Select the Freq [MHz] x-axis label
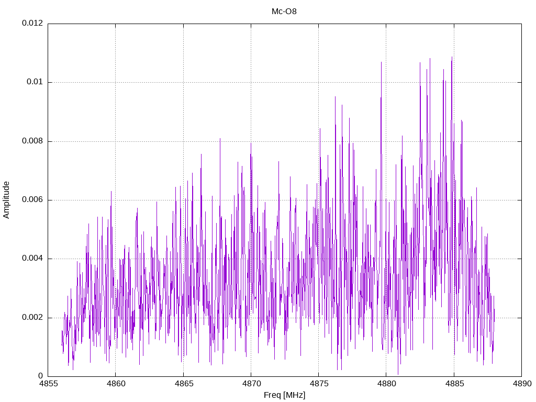The image size is (536, 402). pyautogui.click(x=284, y=395)
